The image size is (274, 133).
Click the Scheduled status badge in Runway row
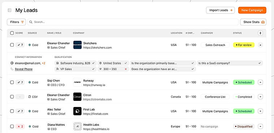point(244,82)
